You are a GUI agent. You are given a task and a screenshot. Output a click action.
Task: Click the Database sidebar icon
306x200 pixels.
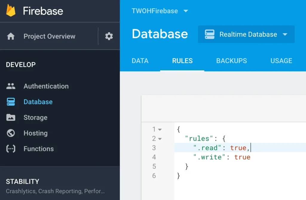coord(11,102)
